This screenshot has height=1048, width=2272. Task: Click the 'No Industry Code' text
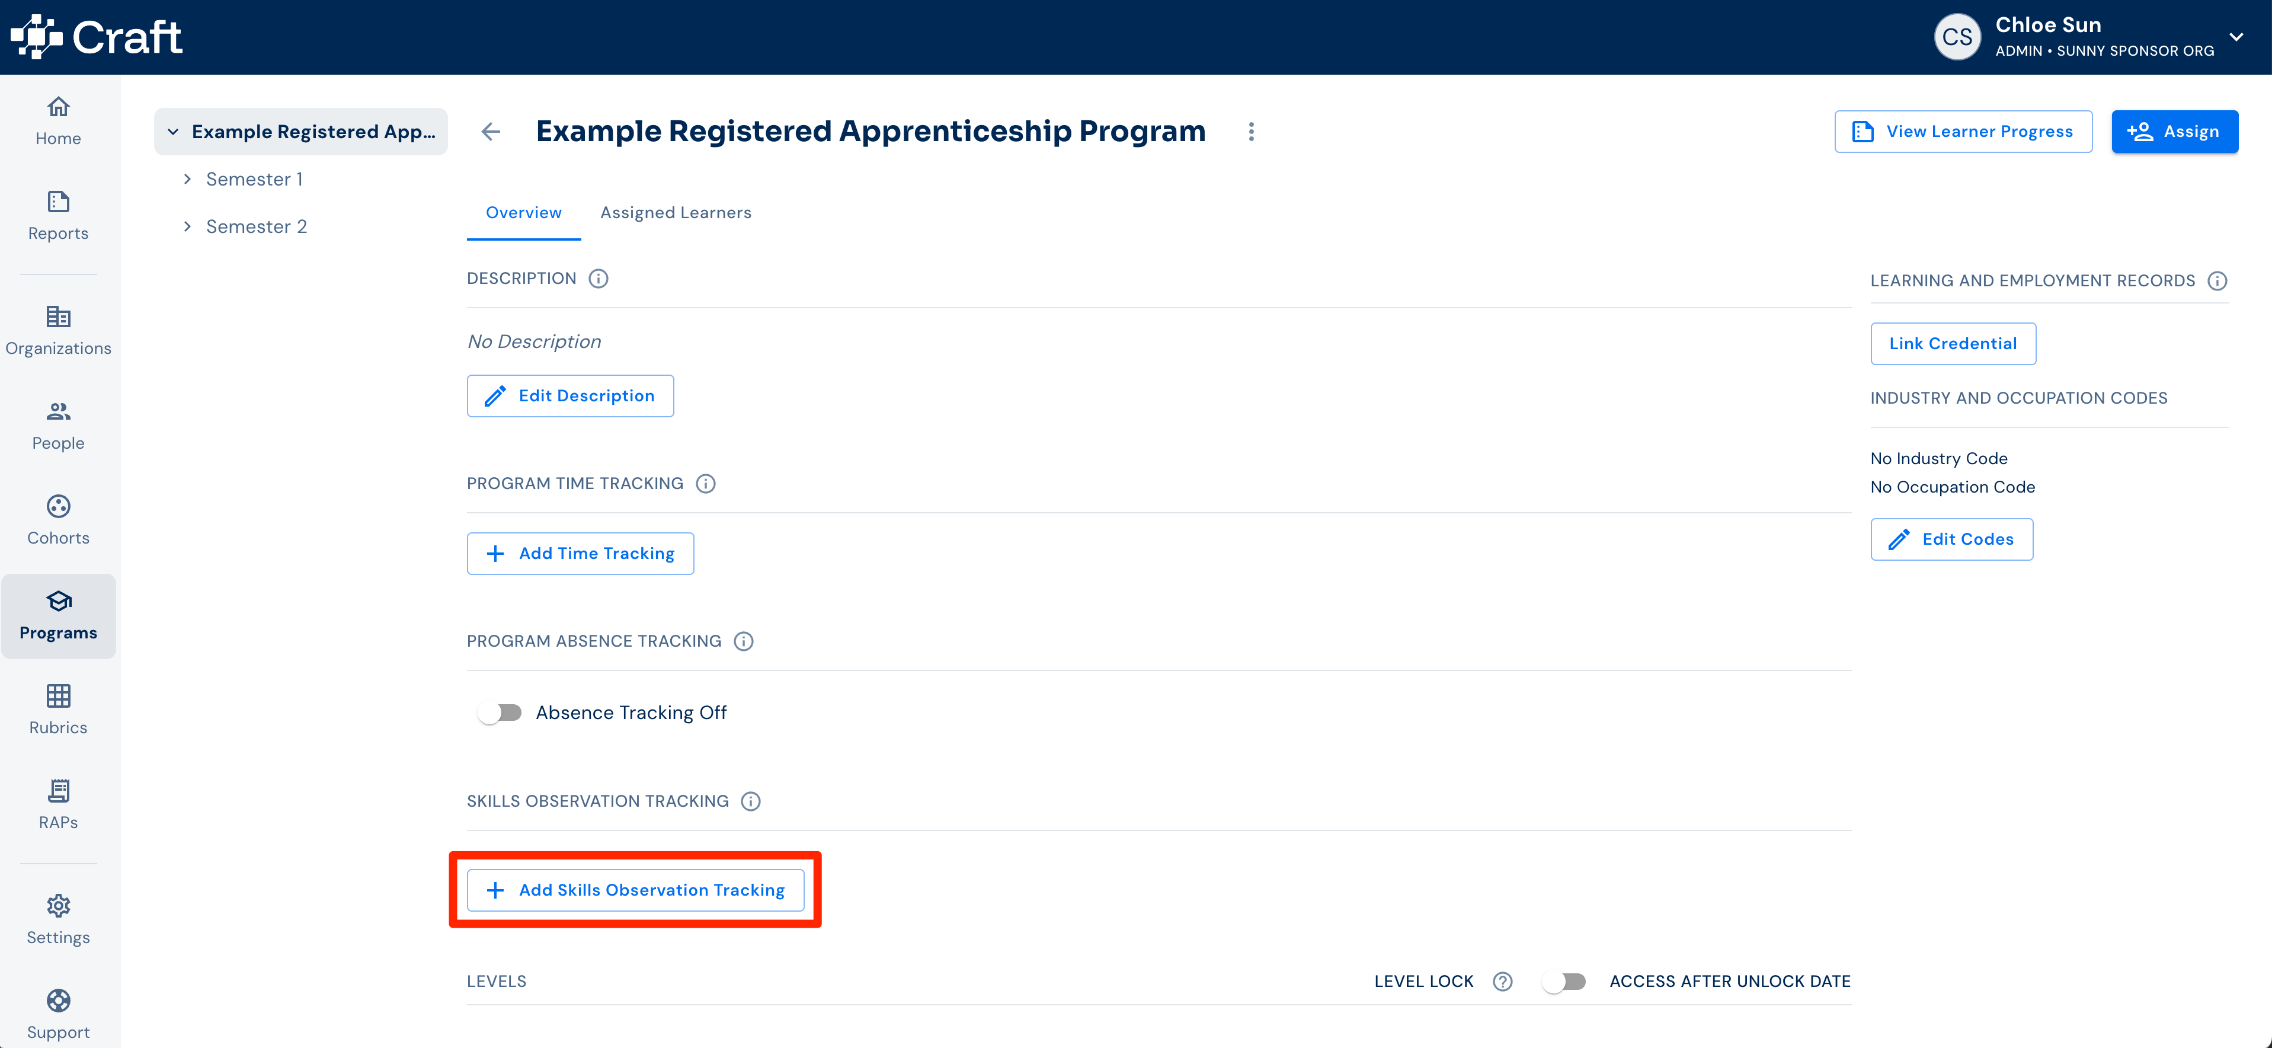coord(1938,459)
